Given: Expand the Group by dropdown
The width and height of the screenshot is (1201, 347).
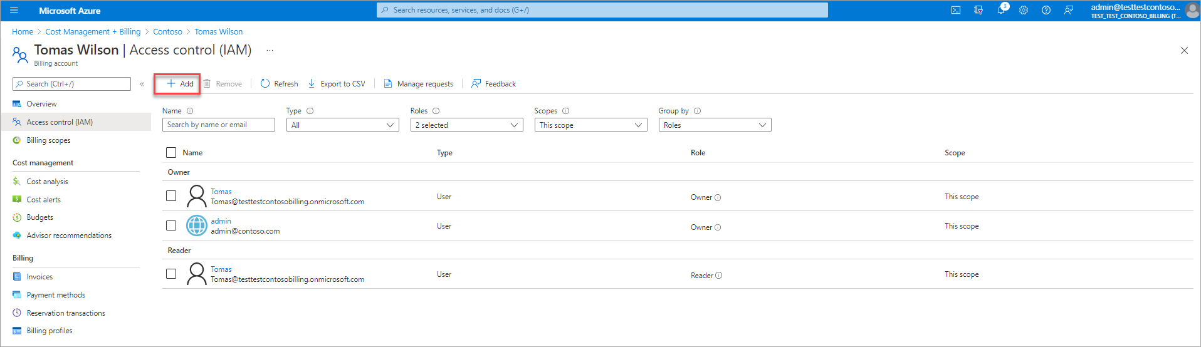Looking at the screenshot, I should (x=715, y=125).
